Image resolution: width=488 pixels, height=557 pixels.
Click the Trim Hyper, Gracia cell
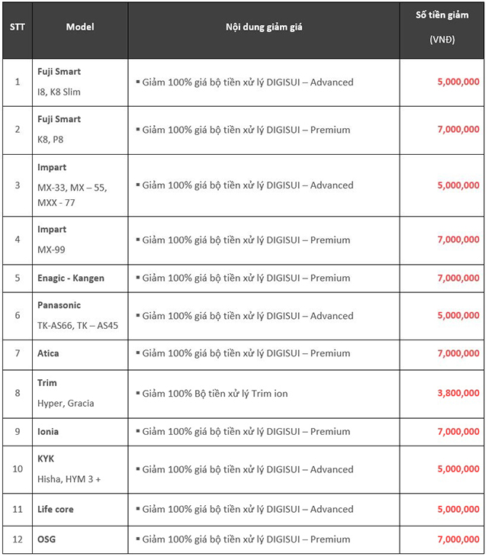[x=80, y=394]
